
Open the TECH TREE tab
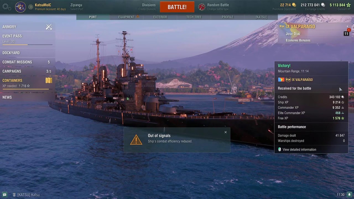point(194,17)
